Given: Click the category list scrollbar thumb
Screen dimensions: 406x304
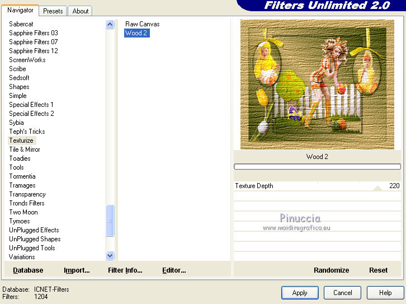Looking at the screenshot, I should (110, 221).
